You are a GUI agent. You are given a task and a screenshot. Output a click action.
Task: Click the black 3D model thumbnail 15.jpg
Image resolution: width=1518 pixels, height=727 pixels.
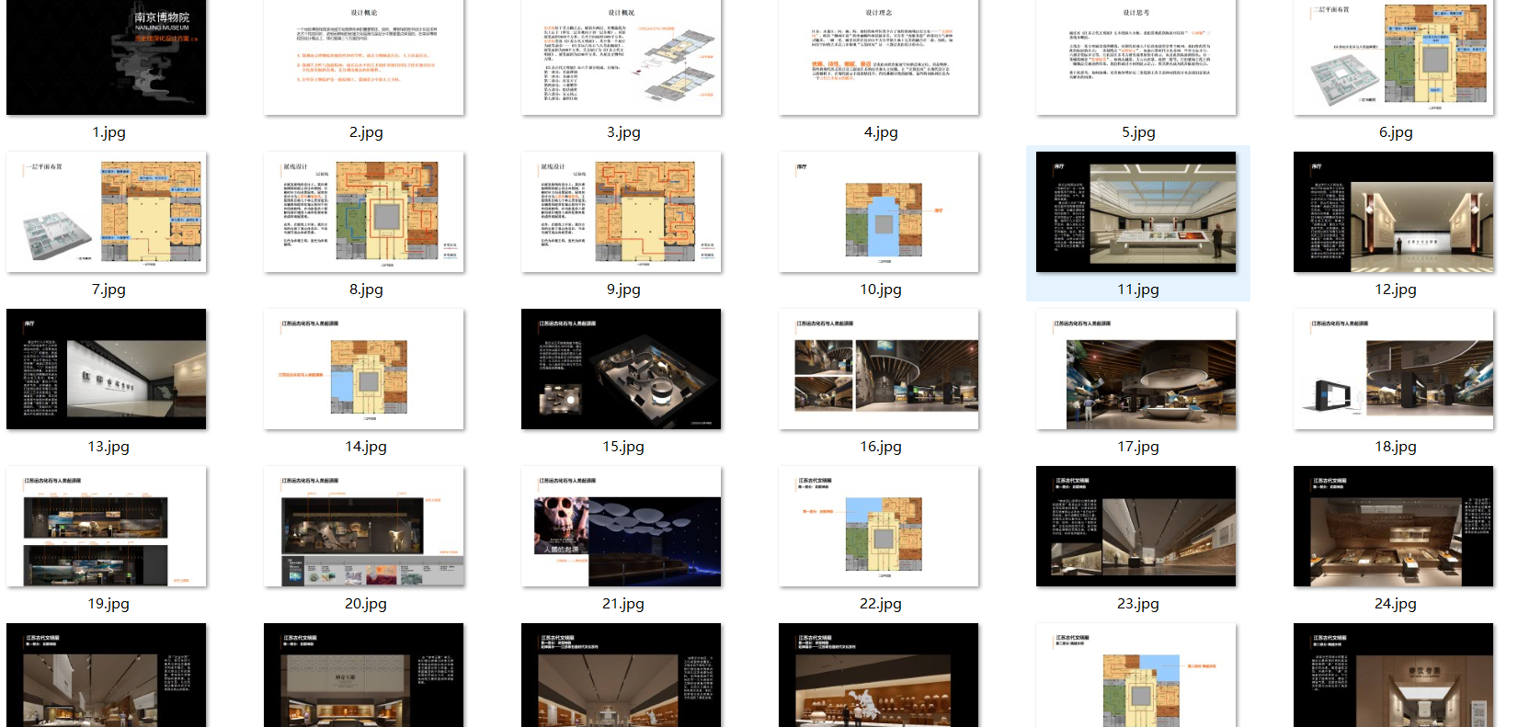pyautogui.click(x=622, y=369)
